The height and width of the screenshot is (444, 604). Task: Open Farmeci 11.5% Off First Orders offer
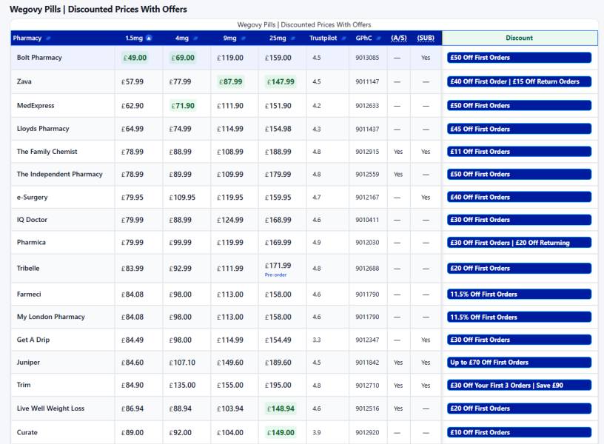(x=520, y=295)
